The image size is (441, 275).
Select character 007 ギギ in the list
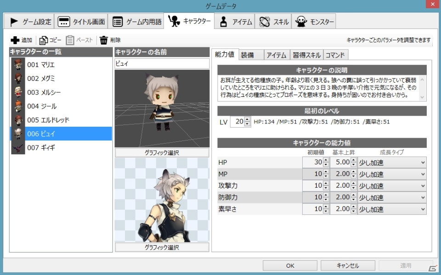pyautogui.click(x=61, y=147)
